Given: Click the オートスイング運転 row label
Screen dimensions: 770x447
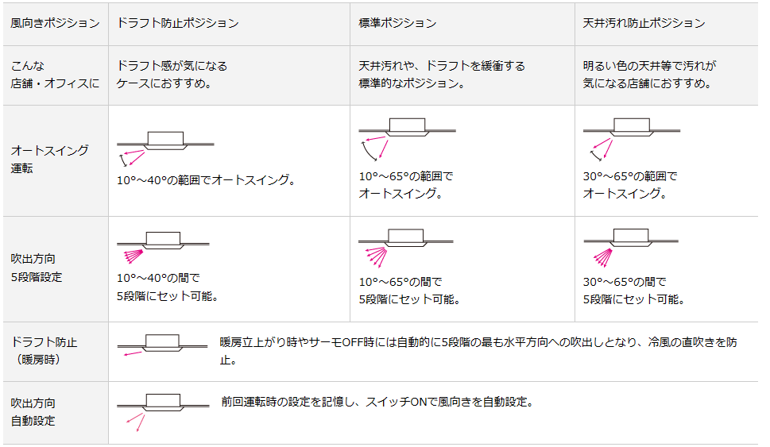Looking at the screenshot, I should pyautogui.click(x=49, y=159).
